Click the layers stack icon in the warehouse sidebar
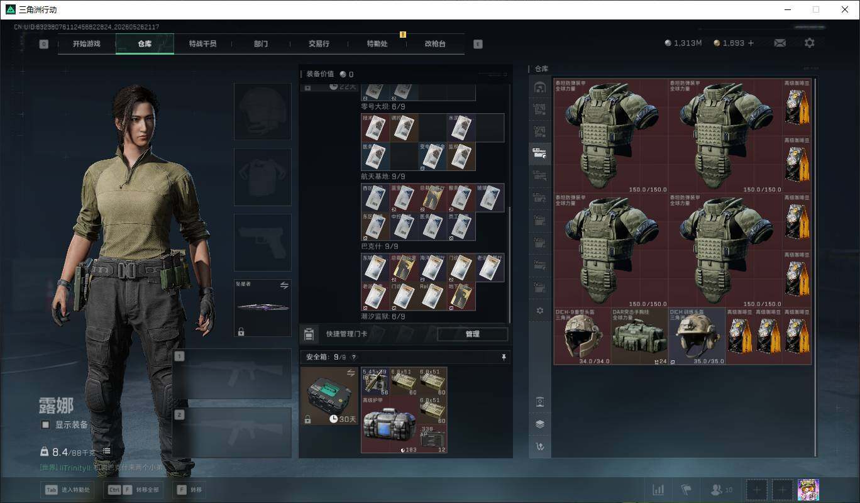Viewport: 860px width, 503px height. point(539,424)
